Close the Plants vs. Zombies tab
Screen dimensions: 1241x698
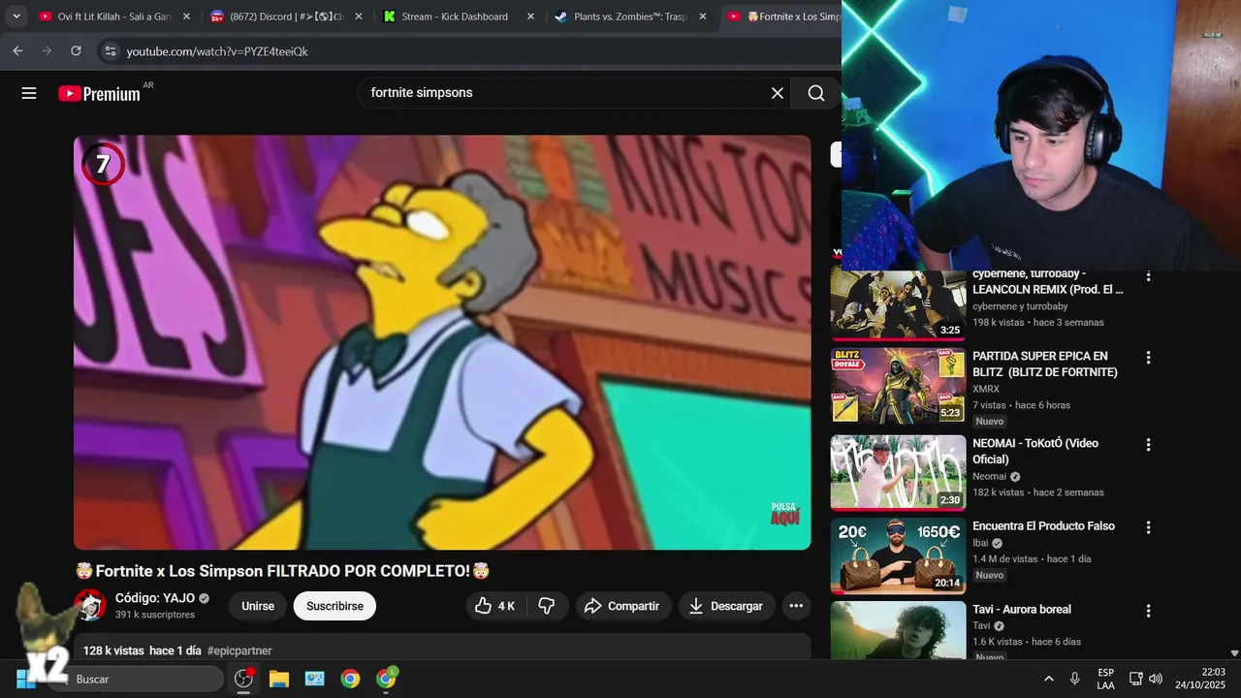point(703,16)
